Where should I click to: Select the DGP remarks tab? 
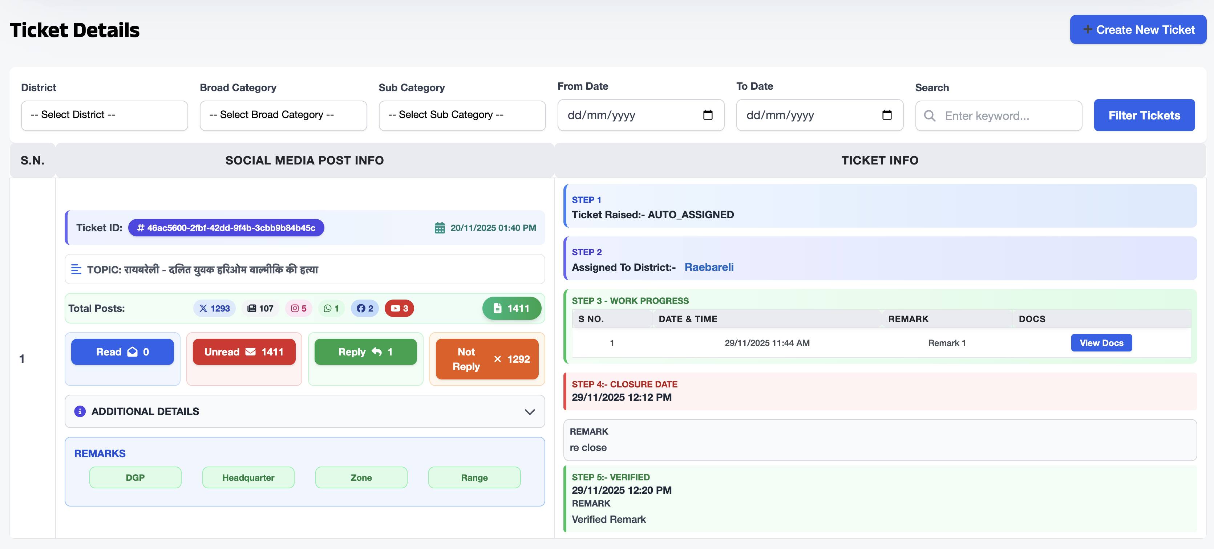click(135, 477)
